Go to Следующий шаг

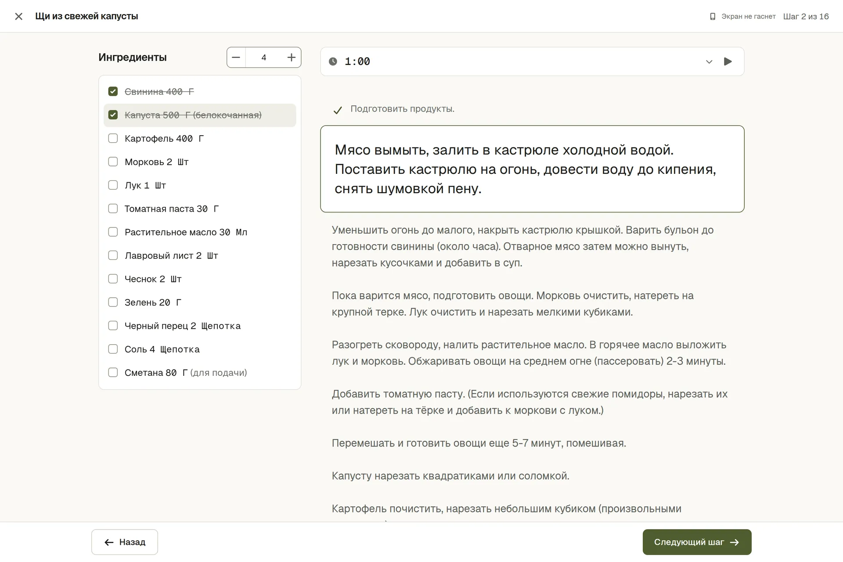click(x=697, y=542)
